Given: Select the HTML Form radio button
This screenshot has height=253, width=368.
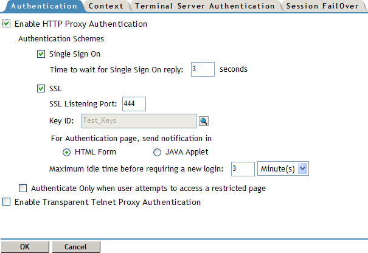Looking at the screenshot, I should pyautogui.click(x=67, y=152).
